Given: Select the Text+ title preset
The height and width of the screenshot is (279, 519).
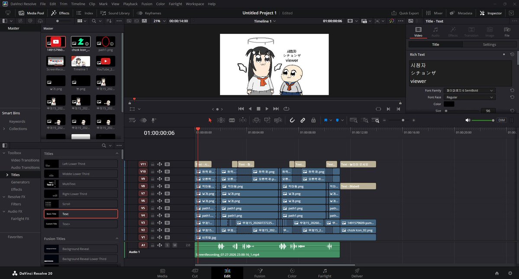Looking at the screenshot, I should click(81, 224).
